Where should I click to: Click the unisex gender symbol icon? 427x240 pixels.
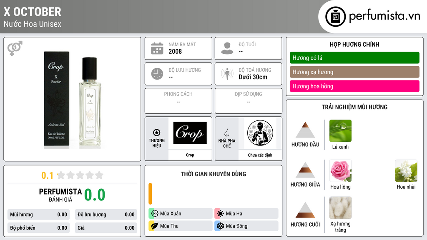(x=15, y=48)
